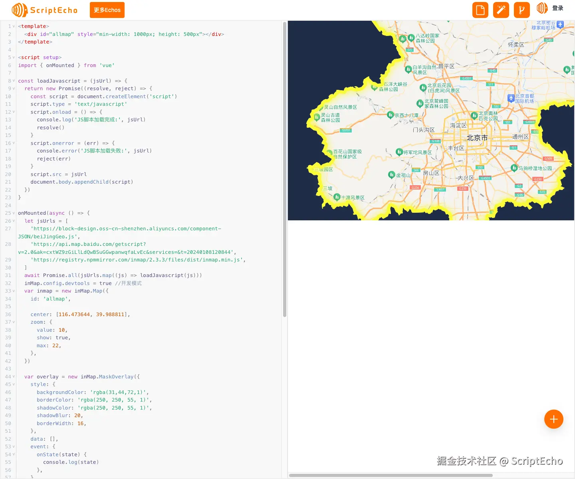
Task: Fold the style object at line 45
Action: point(14,384)
